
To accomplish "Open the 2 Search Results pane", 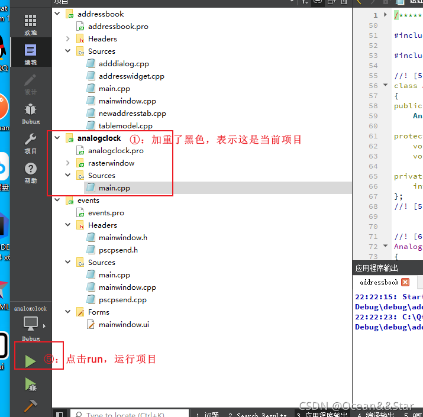I will pos(257,414).
